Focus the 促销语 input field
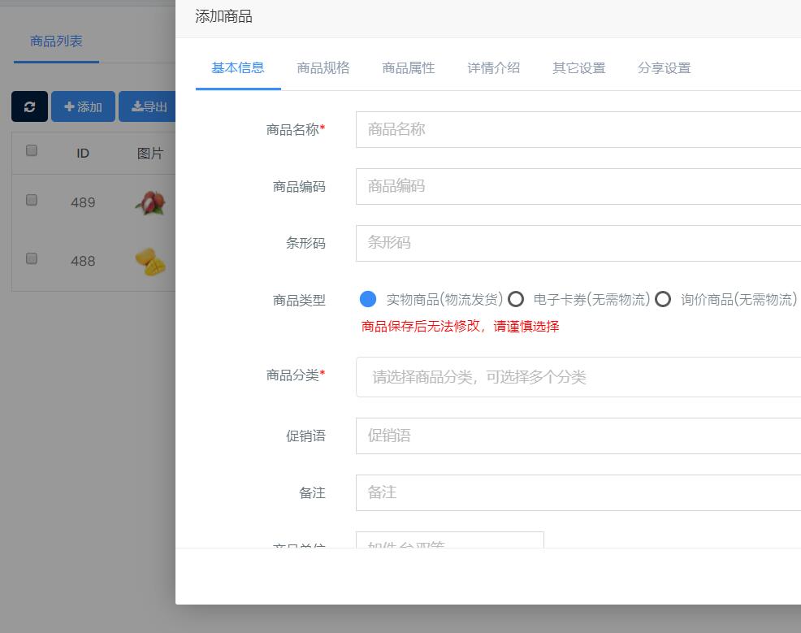This screenshot has width=801, height=633. point(578,436)
